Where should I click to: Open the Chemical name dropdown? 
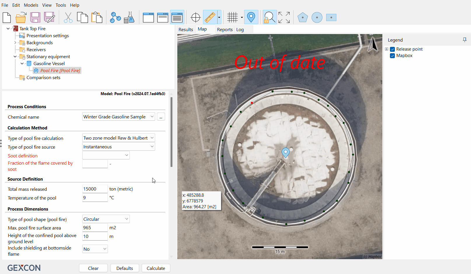[152, 117]
